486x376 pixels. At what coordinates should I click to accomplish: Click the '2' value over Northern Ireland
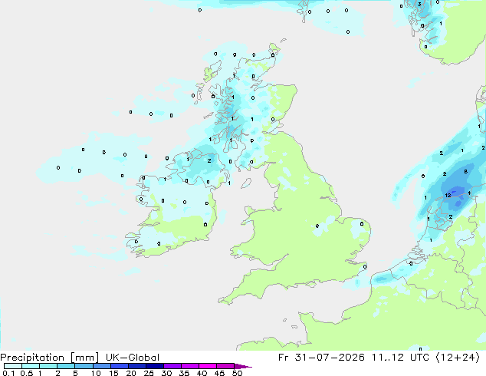[209, 160]
